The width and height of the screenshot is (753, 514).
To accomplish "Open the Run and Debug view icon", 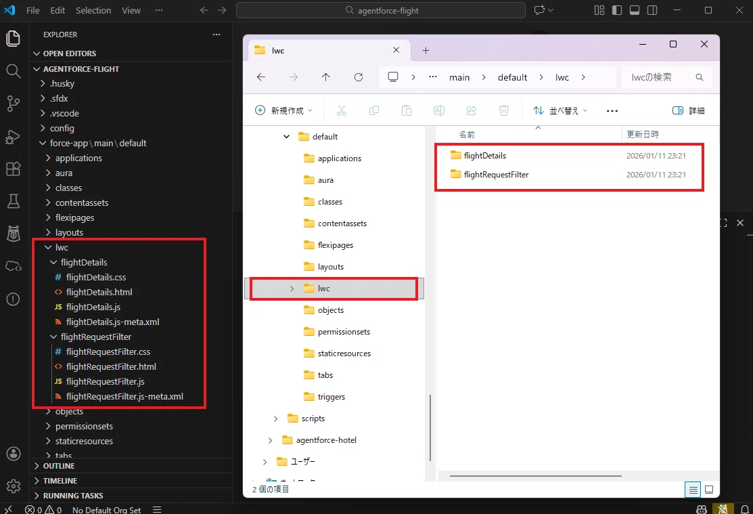I will [13, 137].
